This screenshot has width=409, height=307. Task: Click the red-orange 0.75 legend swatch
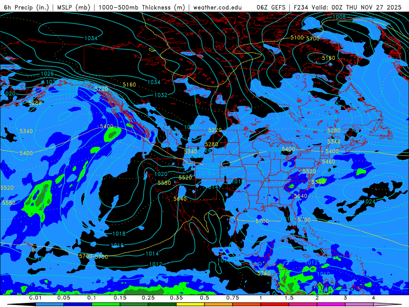point(247,304)
